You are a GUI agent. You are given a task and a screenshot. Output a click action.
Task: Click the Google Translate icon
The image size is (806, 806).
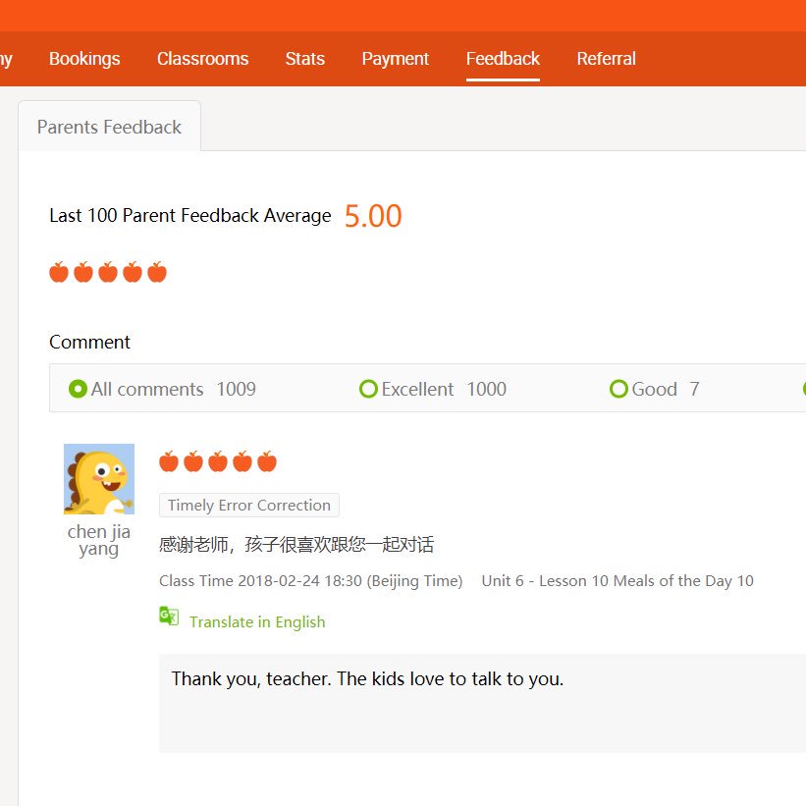[169, 616]
